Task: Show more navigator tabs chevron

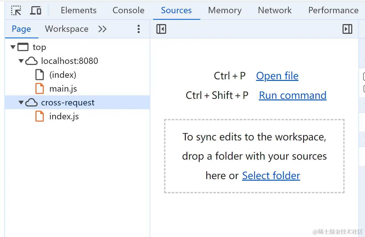Action: [102, 29]
